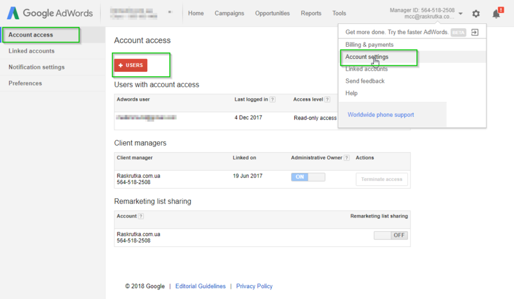This screenshot has height=299, width=514.
Task: Toggle Administrative Owner ON switch
Action: (308, 177)
